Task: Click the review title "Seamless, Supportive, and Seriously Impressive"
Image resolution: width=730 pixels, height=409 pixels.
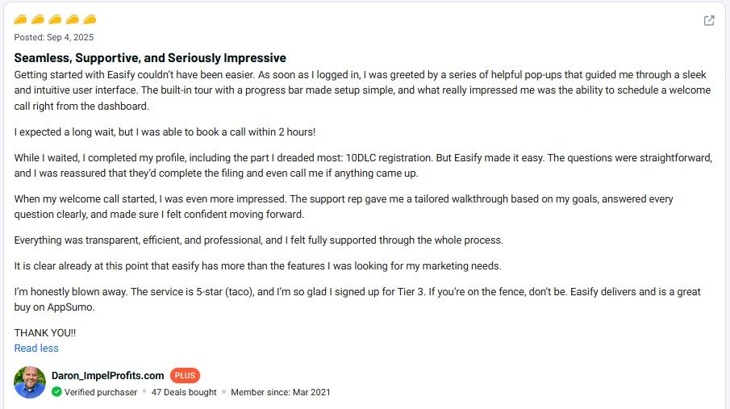Action: pyautogui.click(x=150, y=58)
